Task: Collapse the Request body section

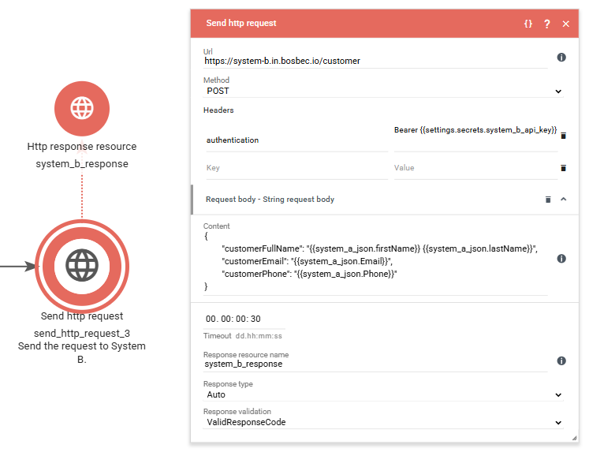Action: click(563, 200)
